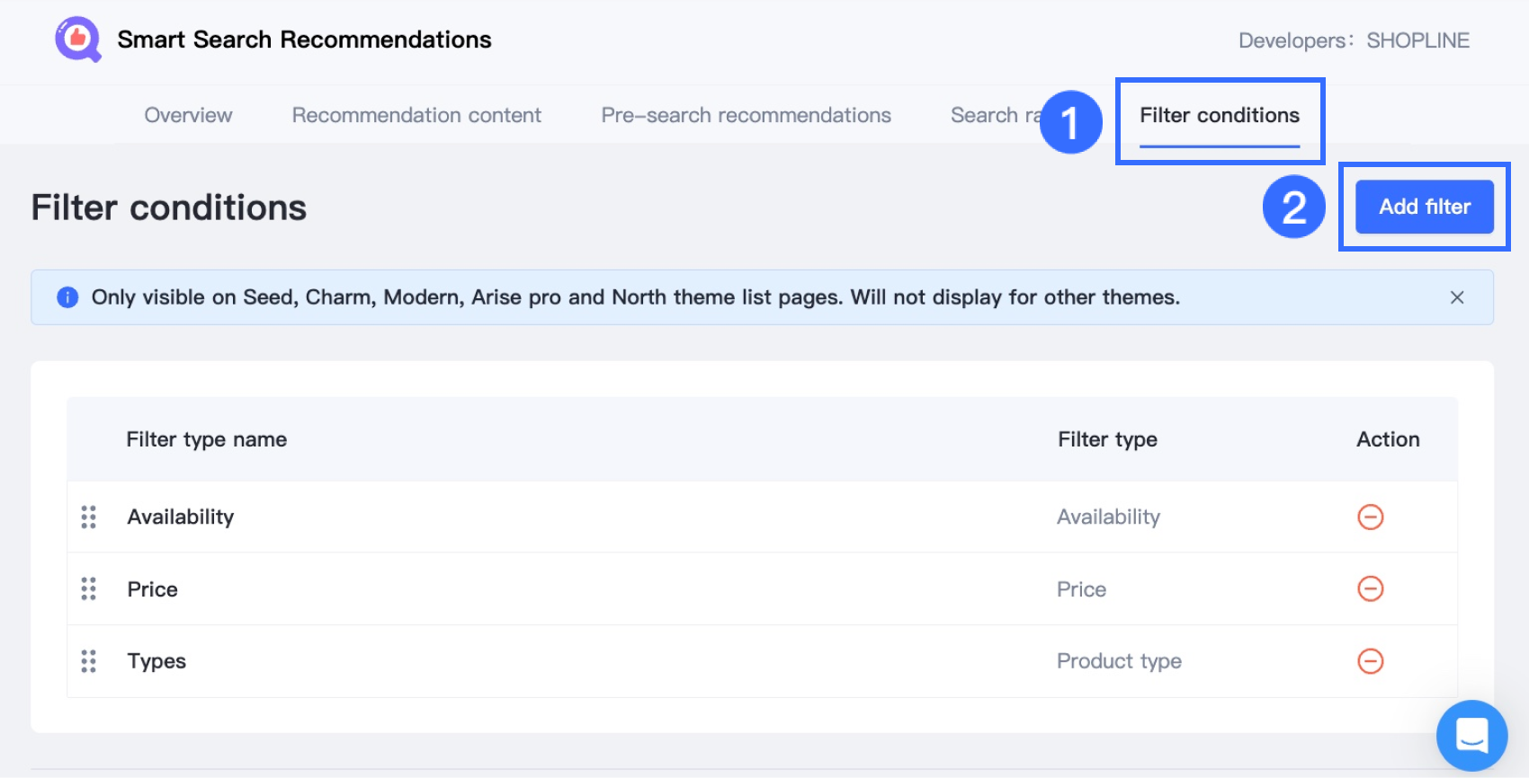
Task: Dismiss the theme visibility notice banner
Action: (1457, 297)
